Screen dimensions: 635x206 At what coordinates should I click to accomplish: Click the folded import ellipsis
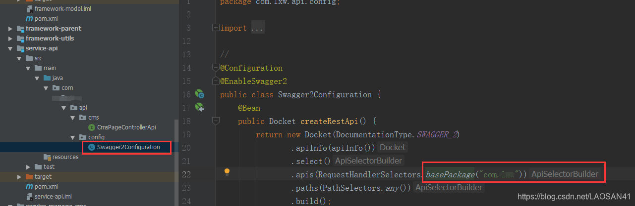tap(257, 29)
